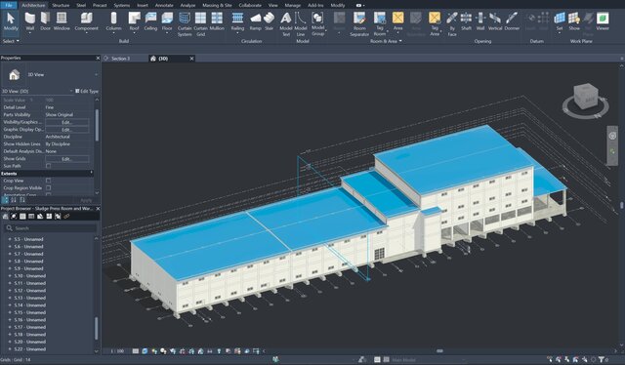The width and height of the screenshot is (625, 365).
Task: Switch to the Annotate ribbon tab
Action: click(164, 5)
